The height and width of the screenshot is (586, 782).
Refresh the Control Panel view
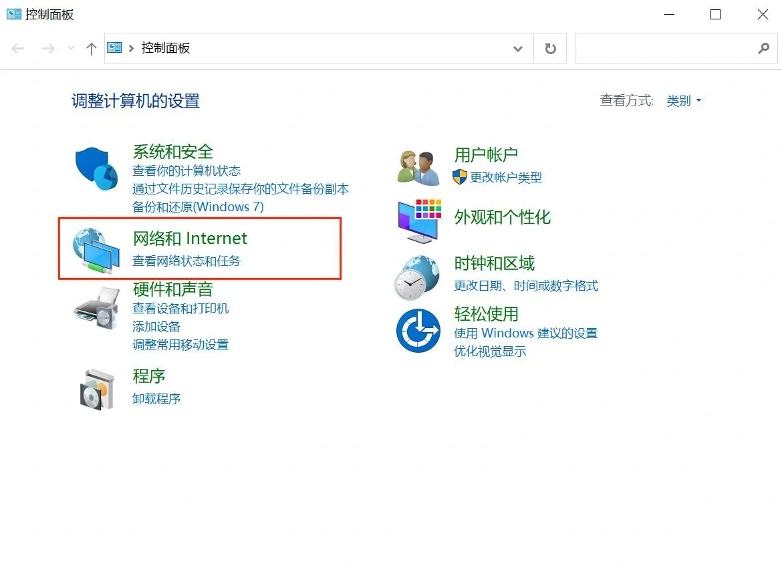coord(549,48)
